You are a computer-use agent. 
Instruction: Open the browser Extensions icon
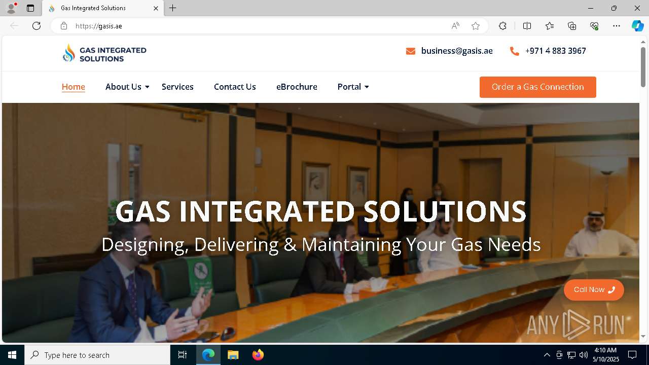tap(502, 26)
